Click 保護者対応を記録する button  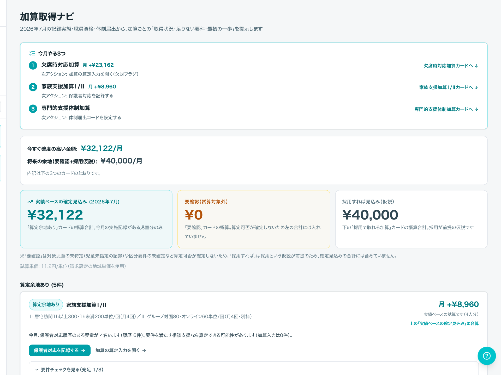tap(59, 351)
